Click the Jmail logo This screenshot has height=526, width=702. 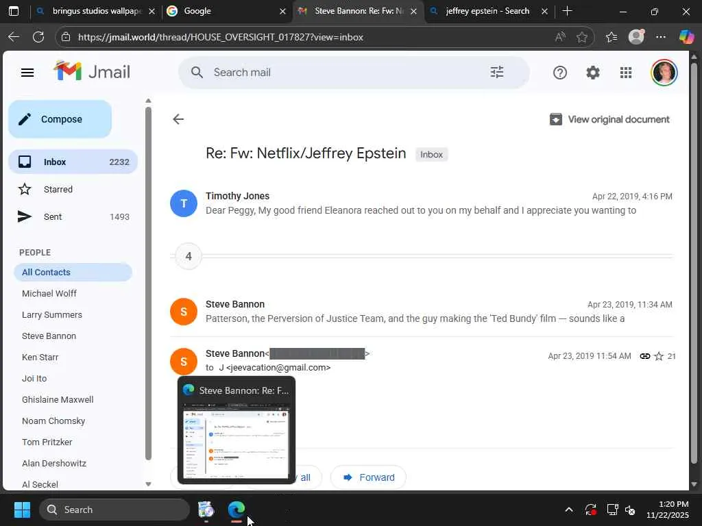92,71
